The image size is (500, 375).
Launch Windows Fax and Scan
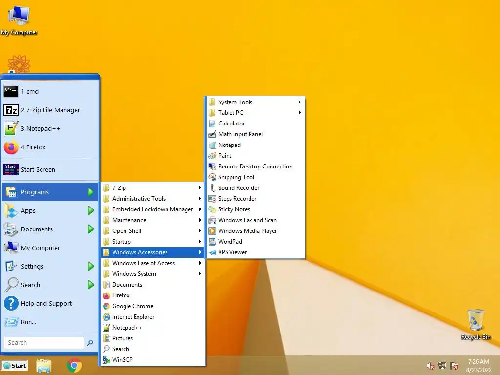[255, 220]
